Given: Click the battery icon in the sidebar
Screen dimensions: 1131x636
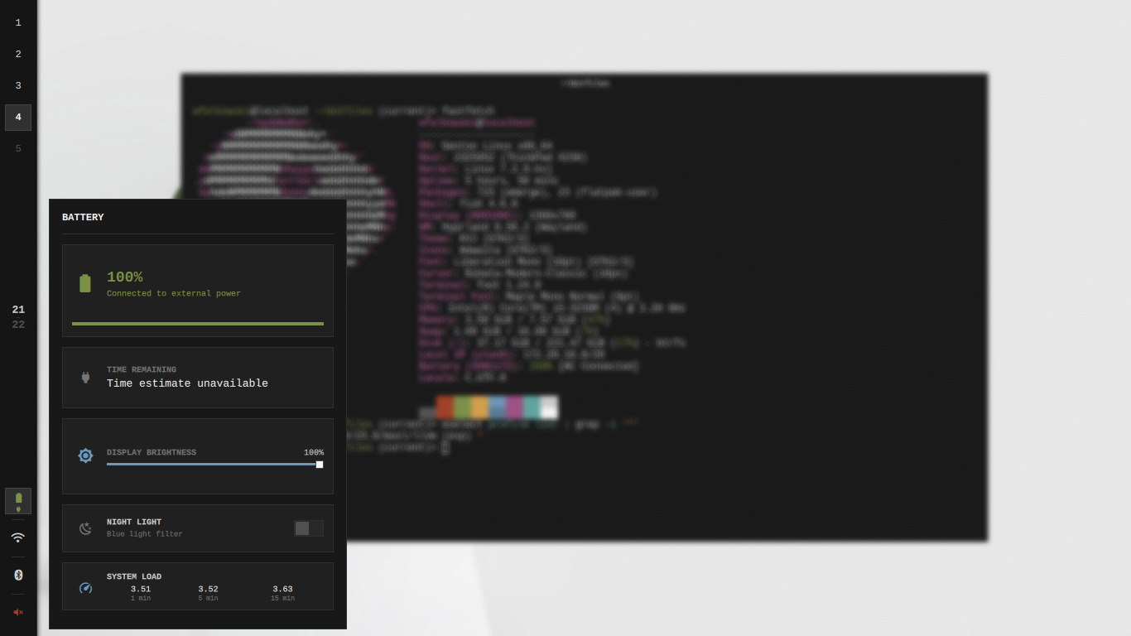Looking at the screenshot, I should coord(18,501).
